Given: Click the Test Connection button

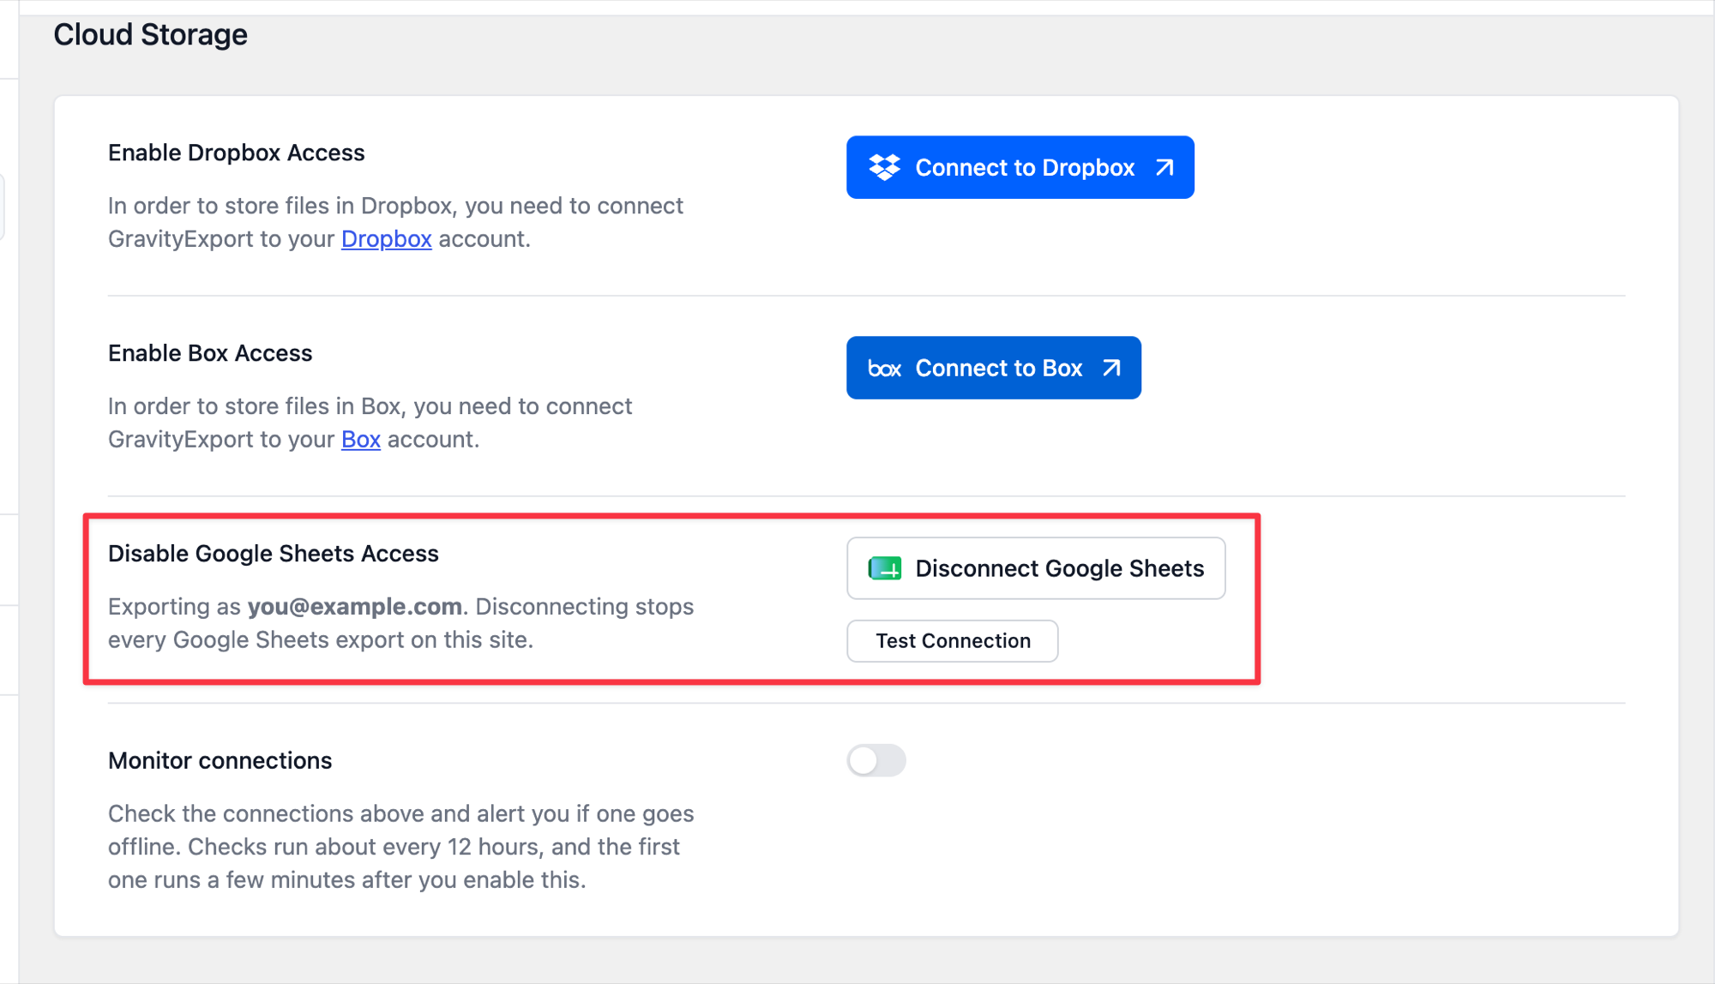Looking at the screenshot, I should tap(952, 640).
